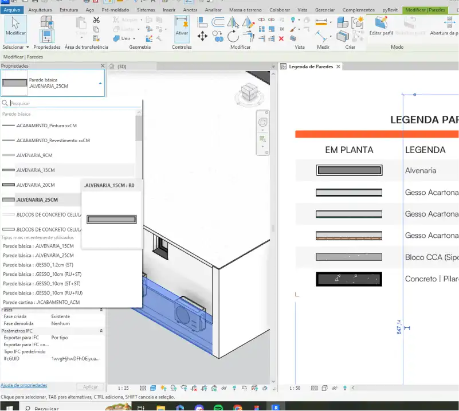Open Spotify from the Windows taskbar
Viewport: 459px width, 411px height.
pyautogui.click(x=218, y=407)
